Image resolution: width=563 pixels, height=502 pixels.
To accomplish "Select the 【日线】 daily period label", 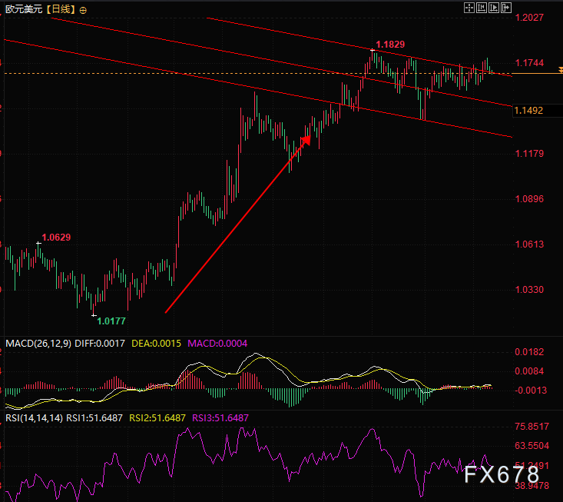I will [58, 10].
